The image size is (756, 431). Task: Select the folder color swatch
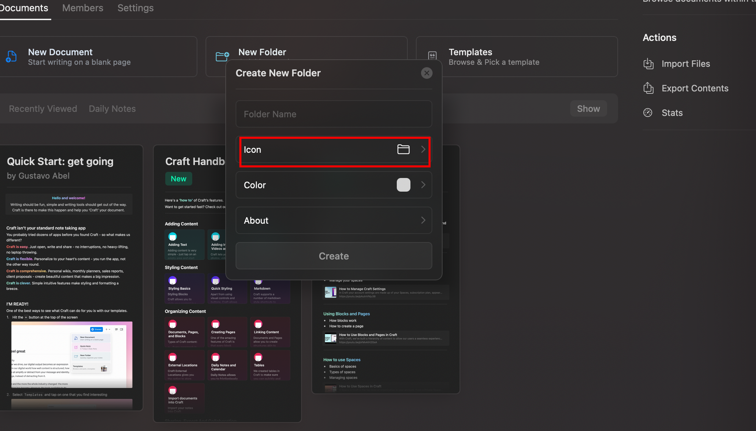pos(403,185)
